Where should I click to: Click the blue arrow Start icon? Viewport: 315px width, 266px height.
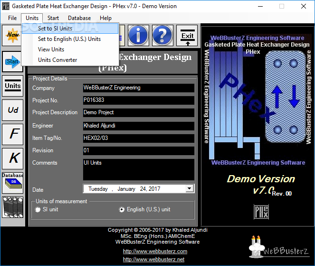point(12,61)
